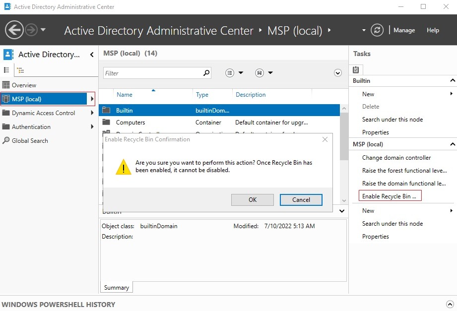Image resolution: width=457 pixels, height=311 pixels.
Task: Click the saved queries disk icon
Action: coord(260,73)
